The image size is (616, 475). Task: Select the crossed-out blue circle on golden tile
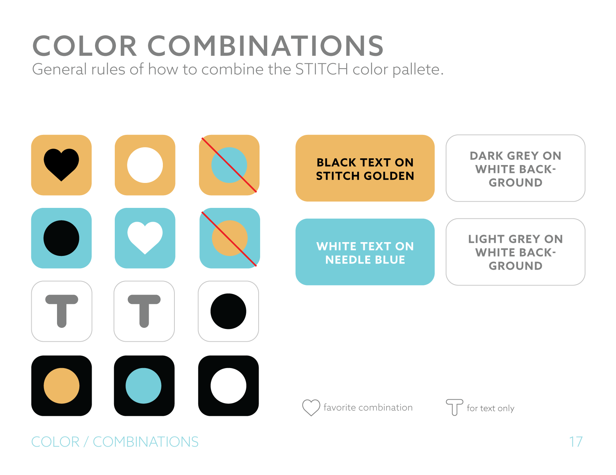[x=229, y=165]
